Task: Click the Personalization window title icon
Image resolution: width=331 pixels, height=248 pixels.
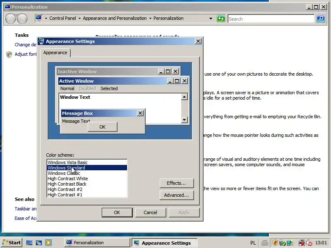Action: [x=7, y=7]
